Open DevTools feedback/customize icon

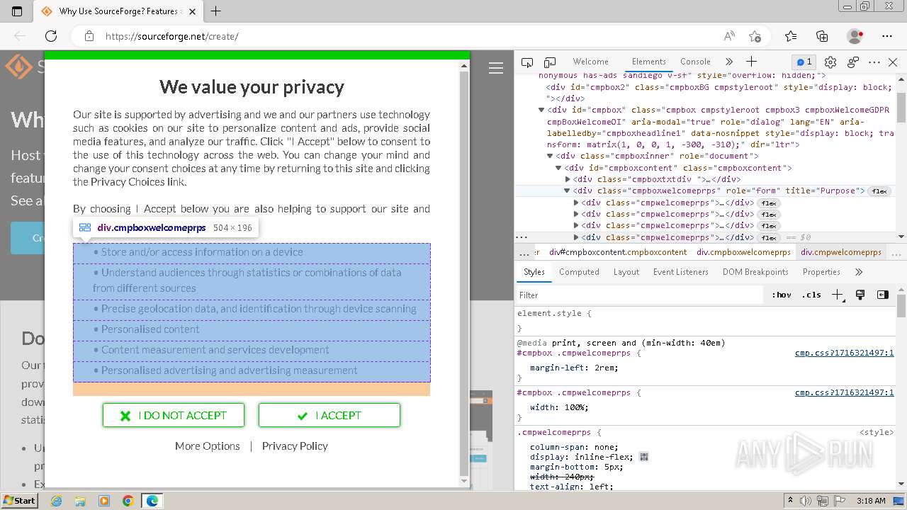853,62
